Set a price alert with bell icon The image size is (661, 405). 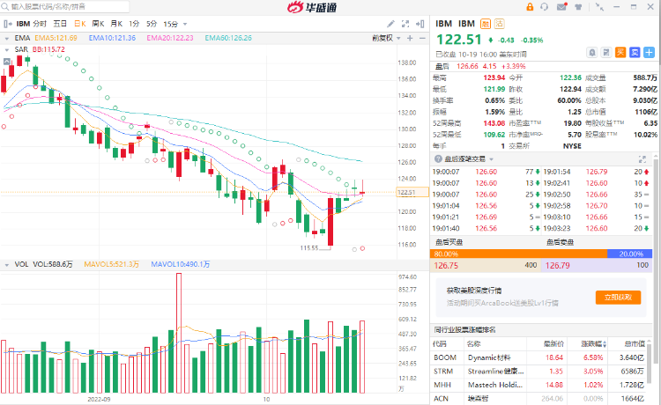point(592,53)
